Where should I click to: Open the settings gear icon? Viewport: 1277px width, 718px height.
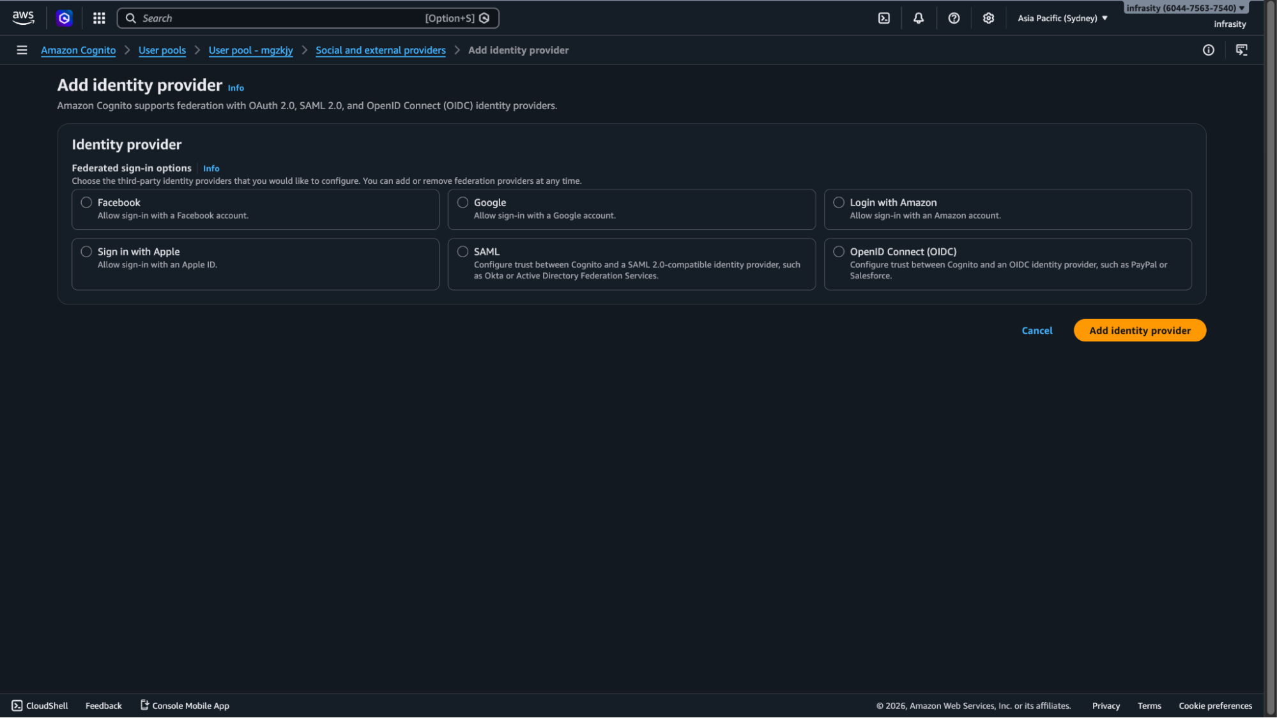(x=988, y=18)
